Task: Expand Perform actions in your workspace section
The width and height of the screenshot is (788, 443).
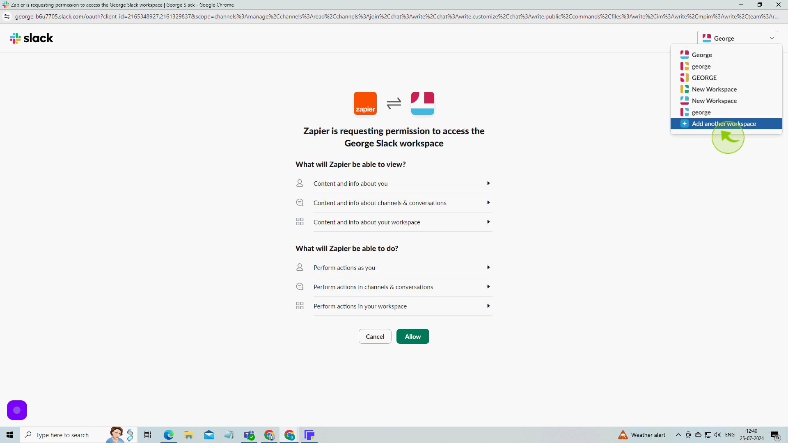Action: coord(488,306)
